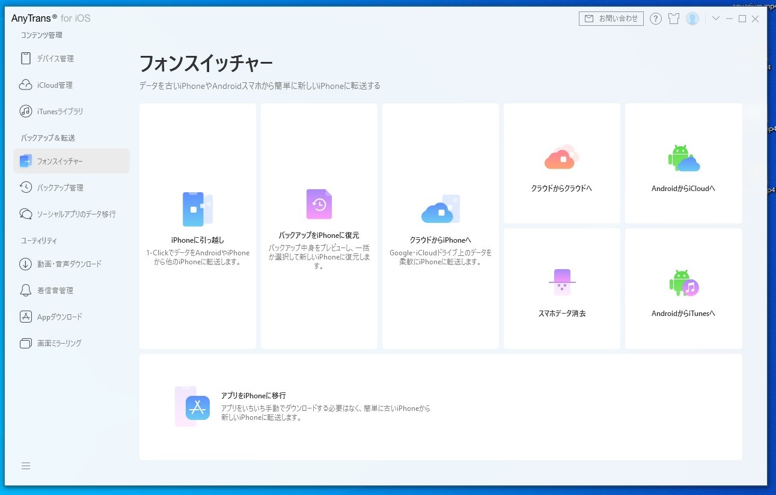Screen dimensions: 776x495
Task: Select AndroidからiCloudへ card label
Action: point(683,188)
